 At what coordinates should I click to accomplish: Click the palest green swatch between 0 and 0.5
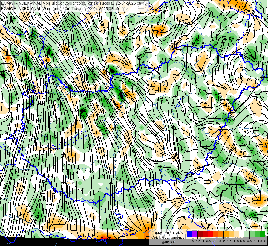tap(247, 234)
